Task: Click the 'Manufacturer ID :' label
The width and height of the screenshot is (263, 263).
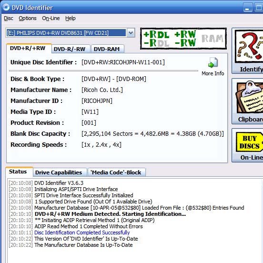Action: 36,101
